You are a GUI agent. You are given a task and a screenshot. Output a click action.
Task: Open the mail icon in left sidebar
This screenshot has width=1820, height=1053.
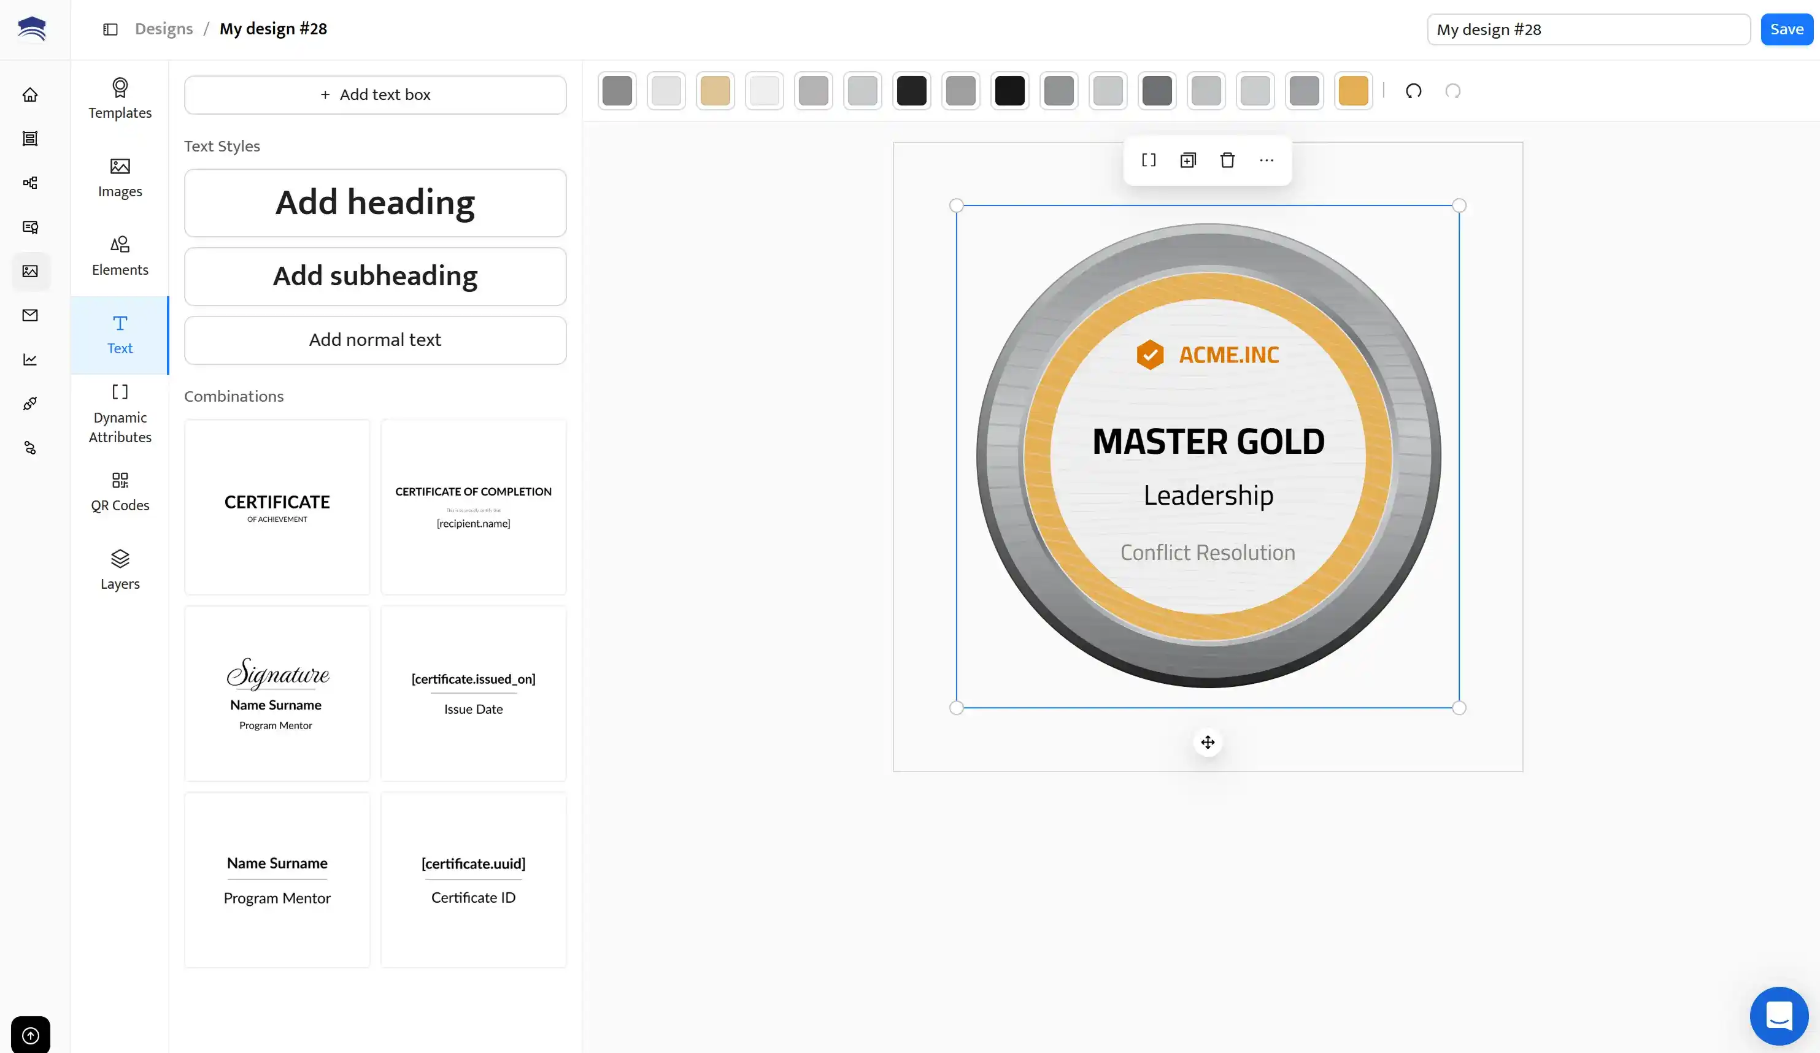[30, 315]
